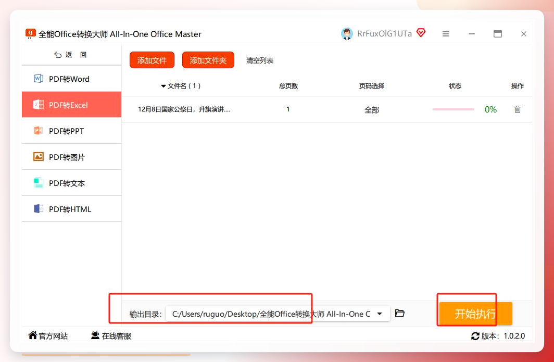Click the 输出目录 label

(146, 314)
